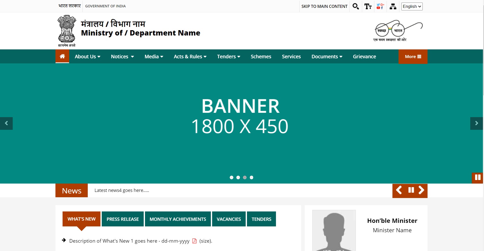Pause the news ticker
This screenshot has height=251, width=484.
click(411, 190)
